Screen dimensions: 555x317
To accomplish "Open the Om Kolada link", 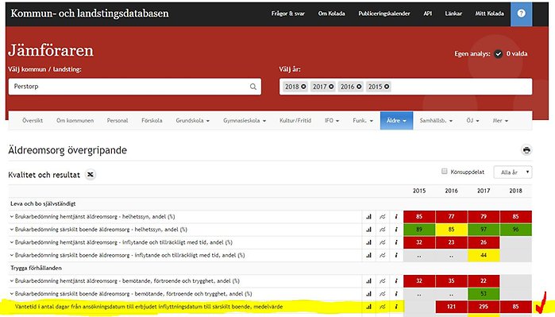I will pos(331,14).
